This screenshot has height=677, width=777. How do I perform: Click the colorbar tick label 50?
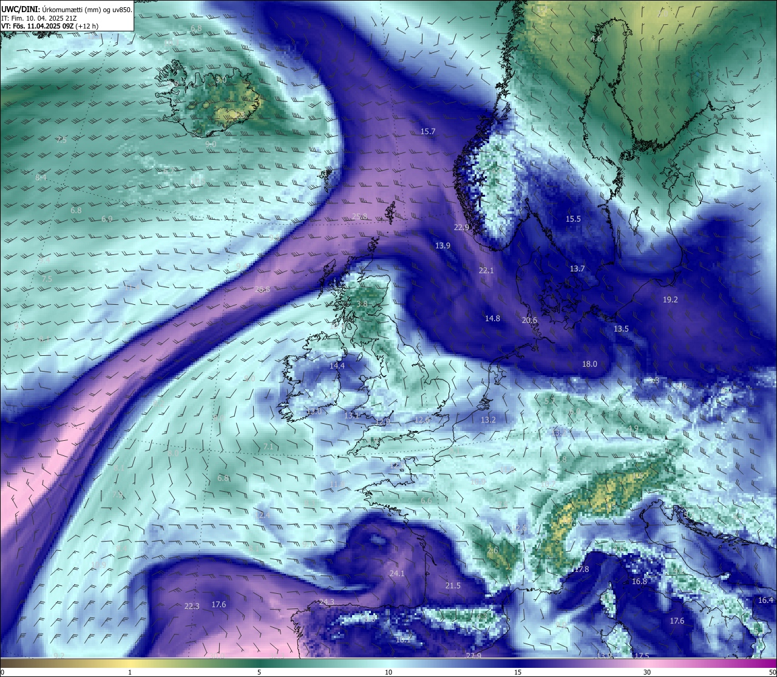[772, 672]
